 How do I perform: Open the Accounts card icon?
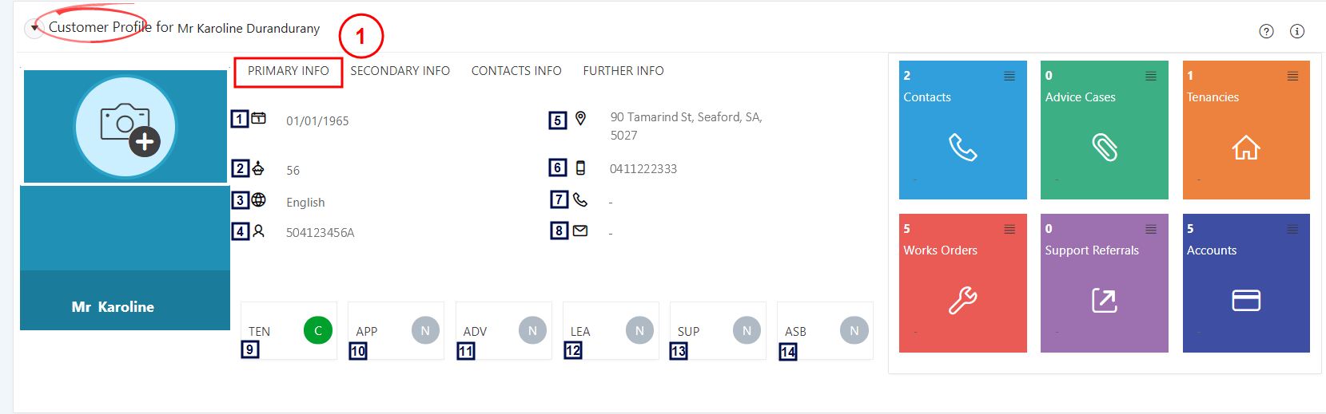(1245, 301)
